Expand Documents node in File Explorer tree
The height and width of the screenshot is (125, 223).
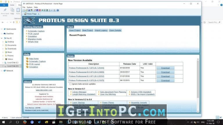pyautogui.click(x=3, y=45)
